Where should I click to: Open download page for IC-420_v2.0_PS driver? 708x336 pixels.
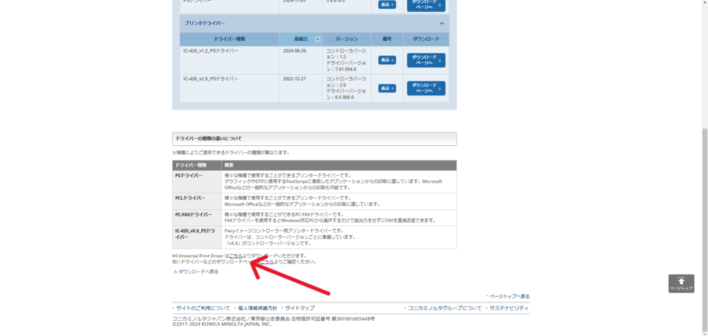coord(426,88)
